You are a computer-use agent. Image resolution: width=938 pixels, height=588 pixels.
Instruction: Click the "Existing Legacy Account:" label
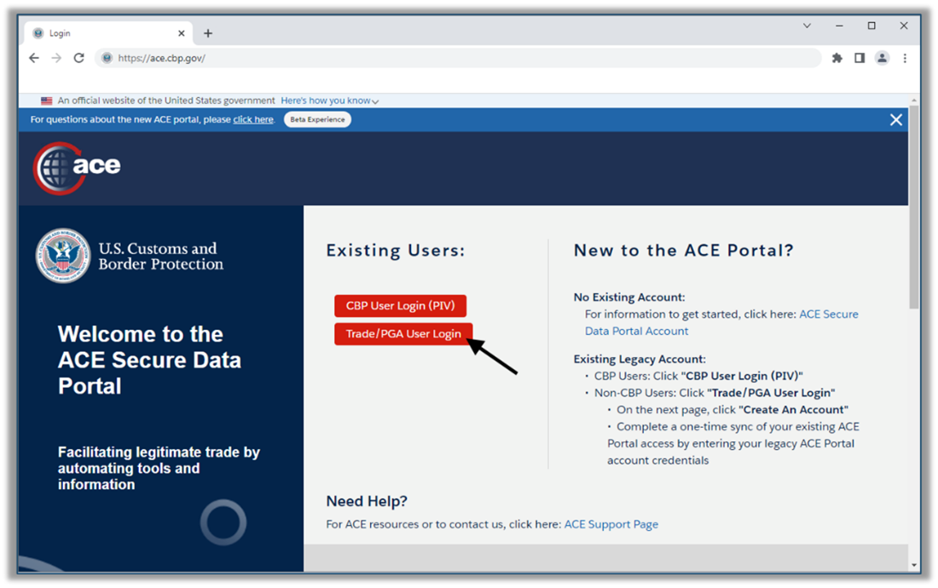[x=640, y=359]
